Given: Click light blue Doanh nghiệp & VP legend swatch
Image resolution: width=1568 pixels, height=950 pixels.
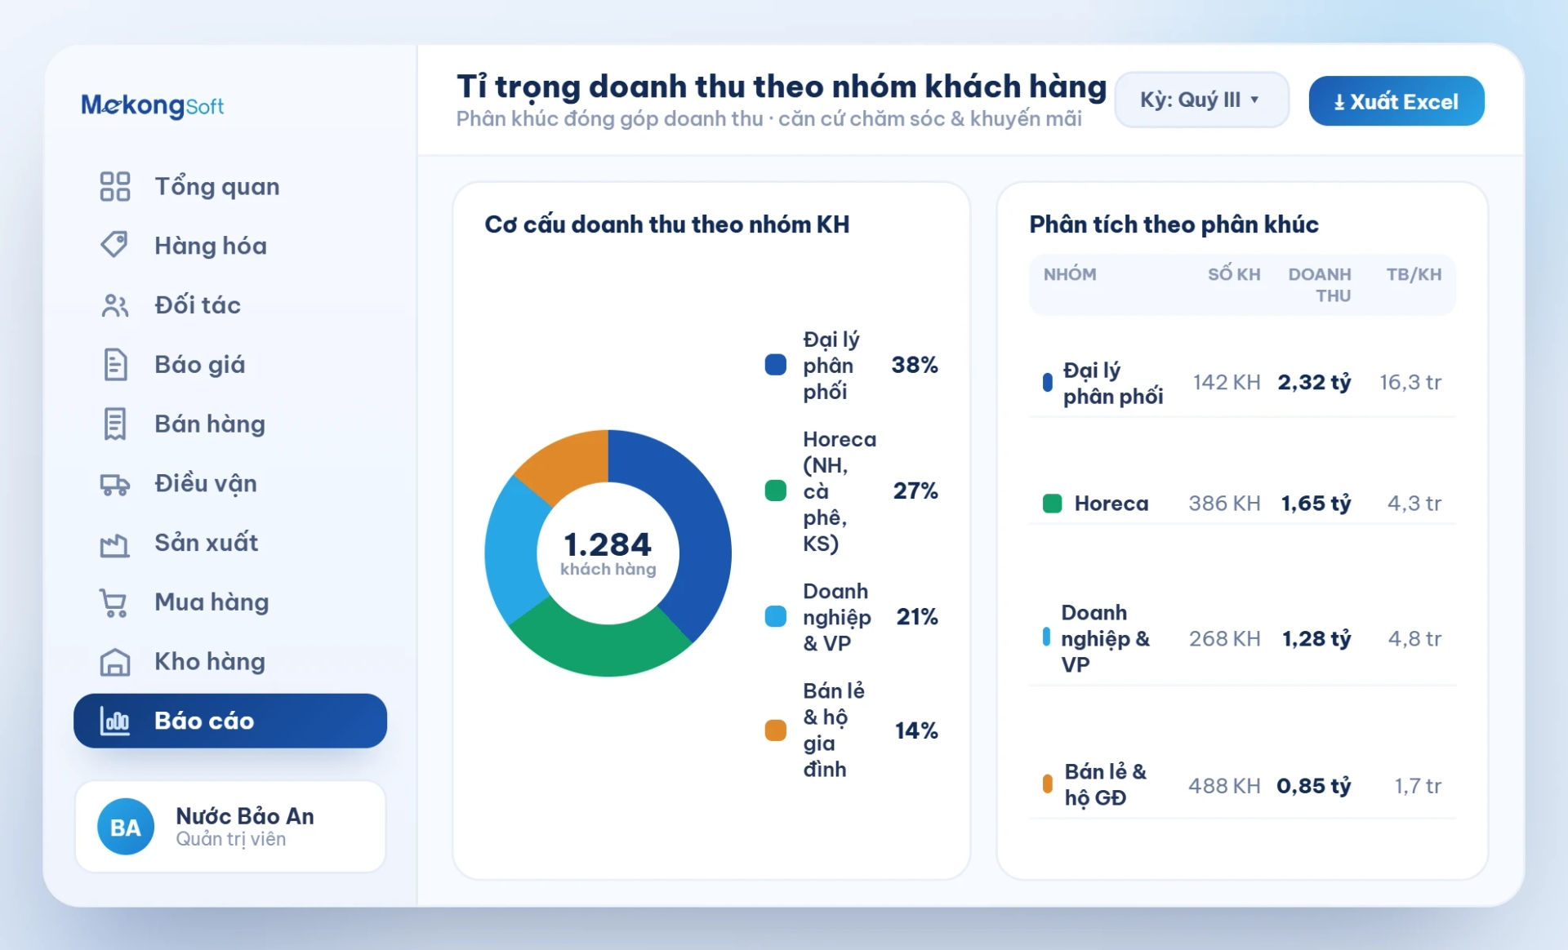Looking at the screenshot, I should (775, 616).
